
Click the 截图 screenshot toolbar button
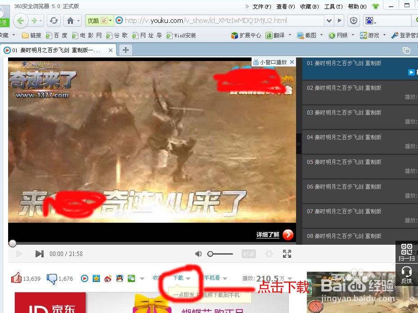pyautogui.click(x=307, y=35)
